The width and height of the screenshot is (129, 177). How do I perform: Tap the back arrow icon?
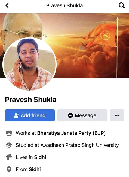point(7,5)
